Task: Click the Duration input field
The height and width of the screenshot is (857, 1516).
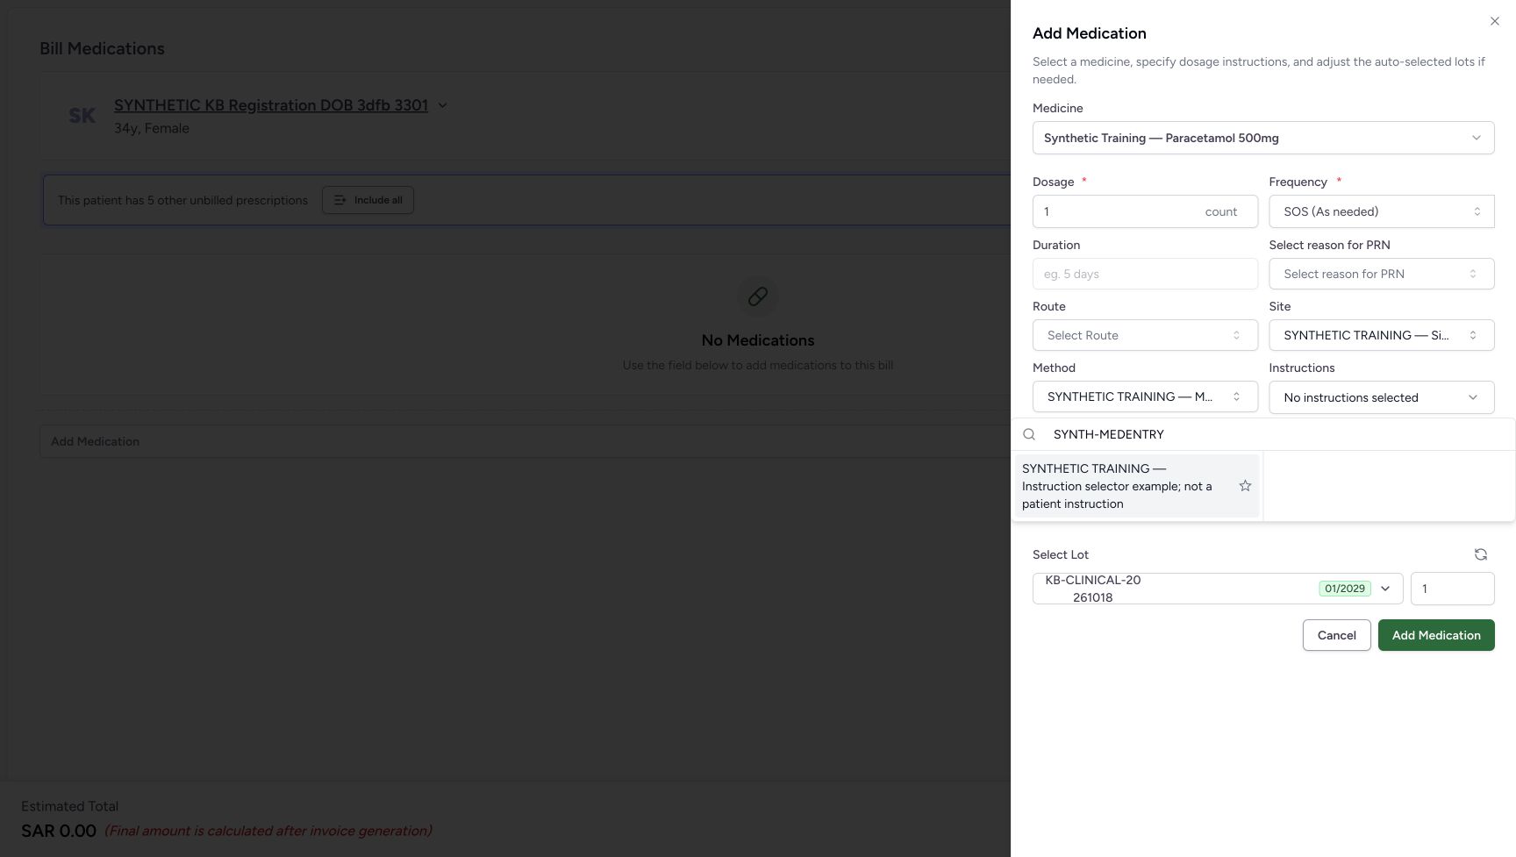Action: pyautogui.click(x=1145, y=274)
